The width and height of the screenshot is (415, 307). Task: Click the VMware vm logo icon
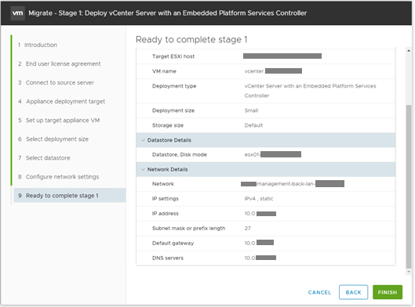click(17, 13)
